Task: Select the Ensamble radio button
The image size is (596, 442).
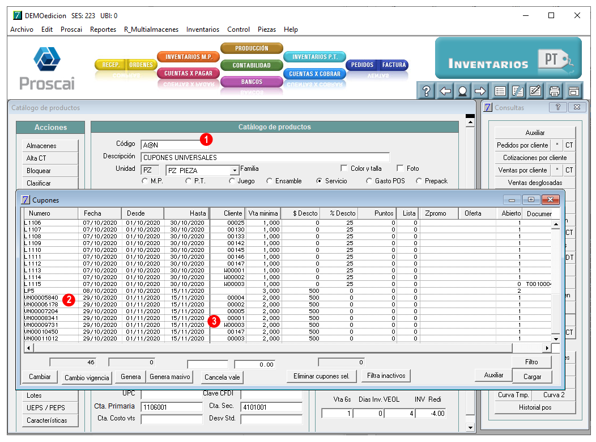Action: (269, 181)
